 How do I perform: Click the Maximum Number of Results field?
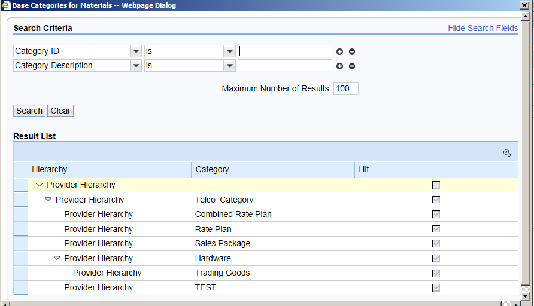(345, 88)
